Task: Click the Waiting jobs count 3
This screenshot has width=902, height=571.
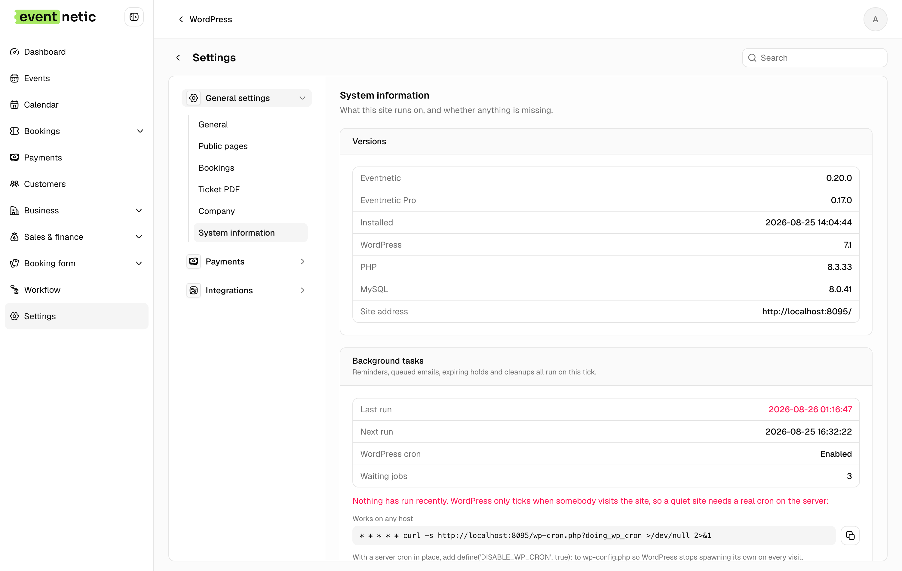Action: tap(849, 476)
